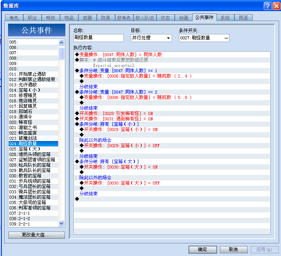Select empty list entry 005:
281x256 pixels.
point(34,42)
